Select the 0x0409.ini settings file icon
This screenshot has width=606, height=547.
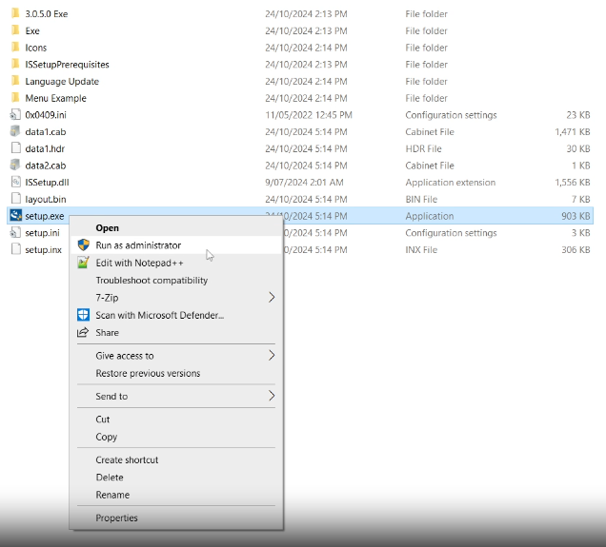click(15, 115)
